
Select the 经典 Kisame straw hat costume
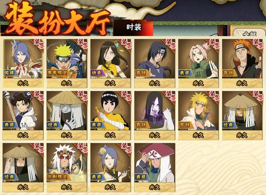click(67, 115)
